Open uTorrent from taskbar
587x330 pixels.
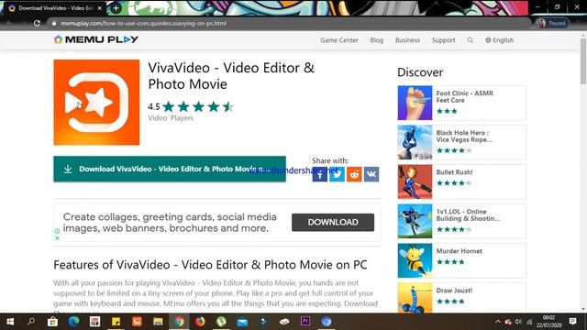tap(221, 322)
